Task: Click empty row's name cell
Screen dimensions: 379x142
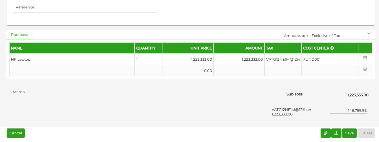Action: (72, 71)
